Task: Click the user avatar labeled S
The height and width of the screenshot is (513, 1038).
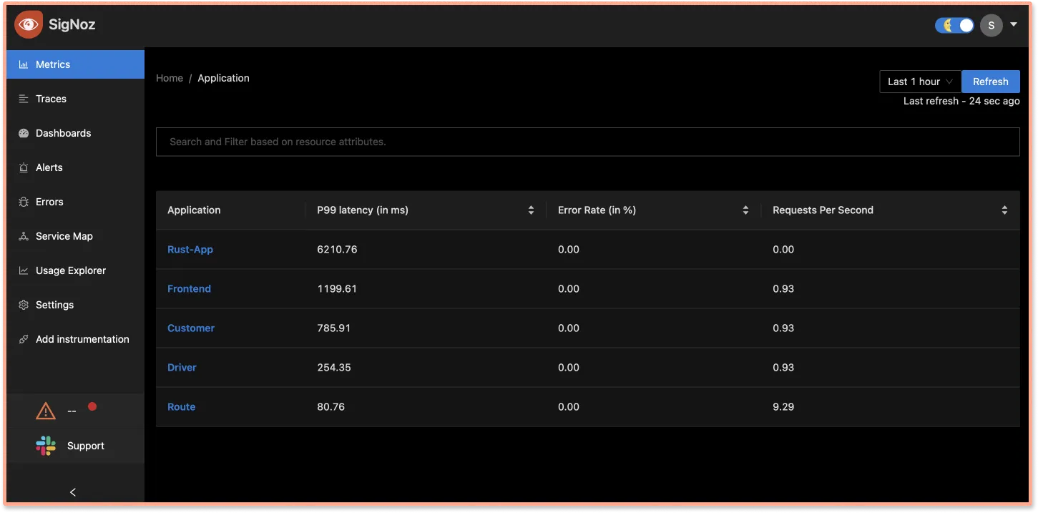Action: pyautogui.click(x=991, y=25)
